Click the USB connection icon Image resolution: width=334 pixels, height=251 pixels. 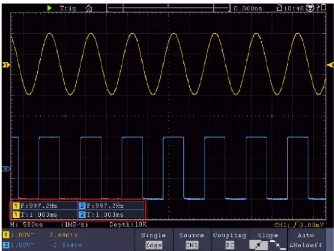tap(318, 8)
